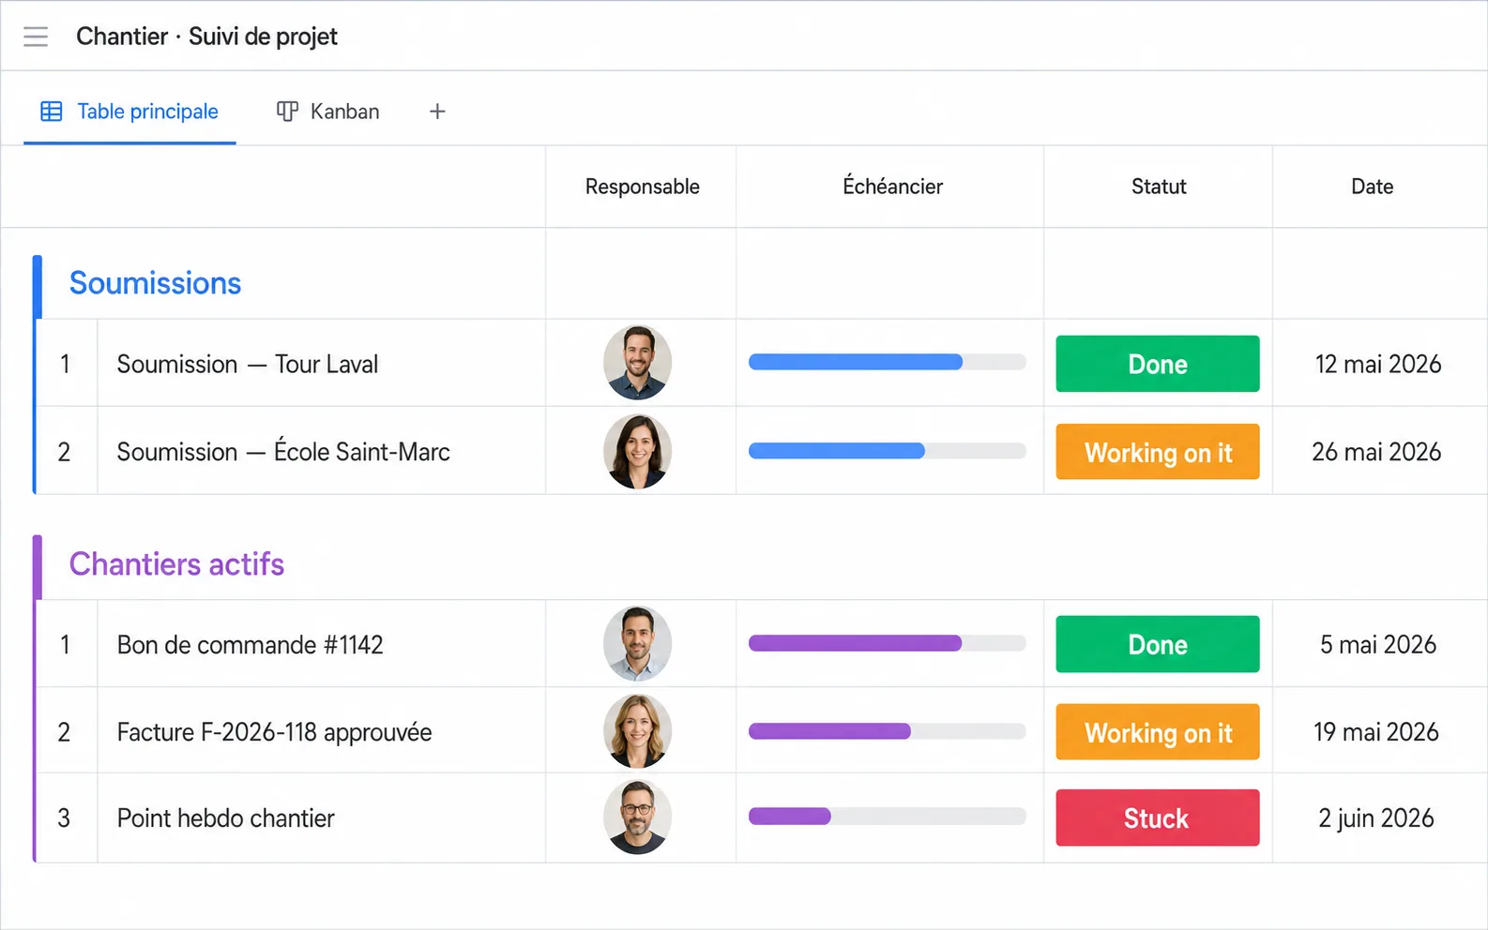The image size is (1488, 930).
Task: Change Working on it status of École Saint-Marc
Action: 1158,452
